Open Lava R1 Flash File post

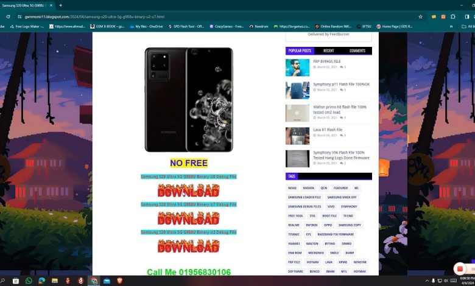click(328, 130)
